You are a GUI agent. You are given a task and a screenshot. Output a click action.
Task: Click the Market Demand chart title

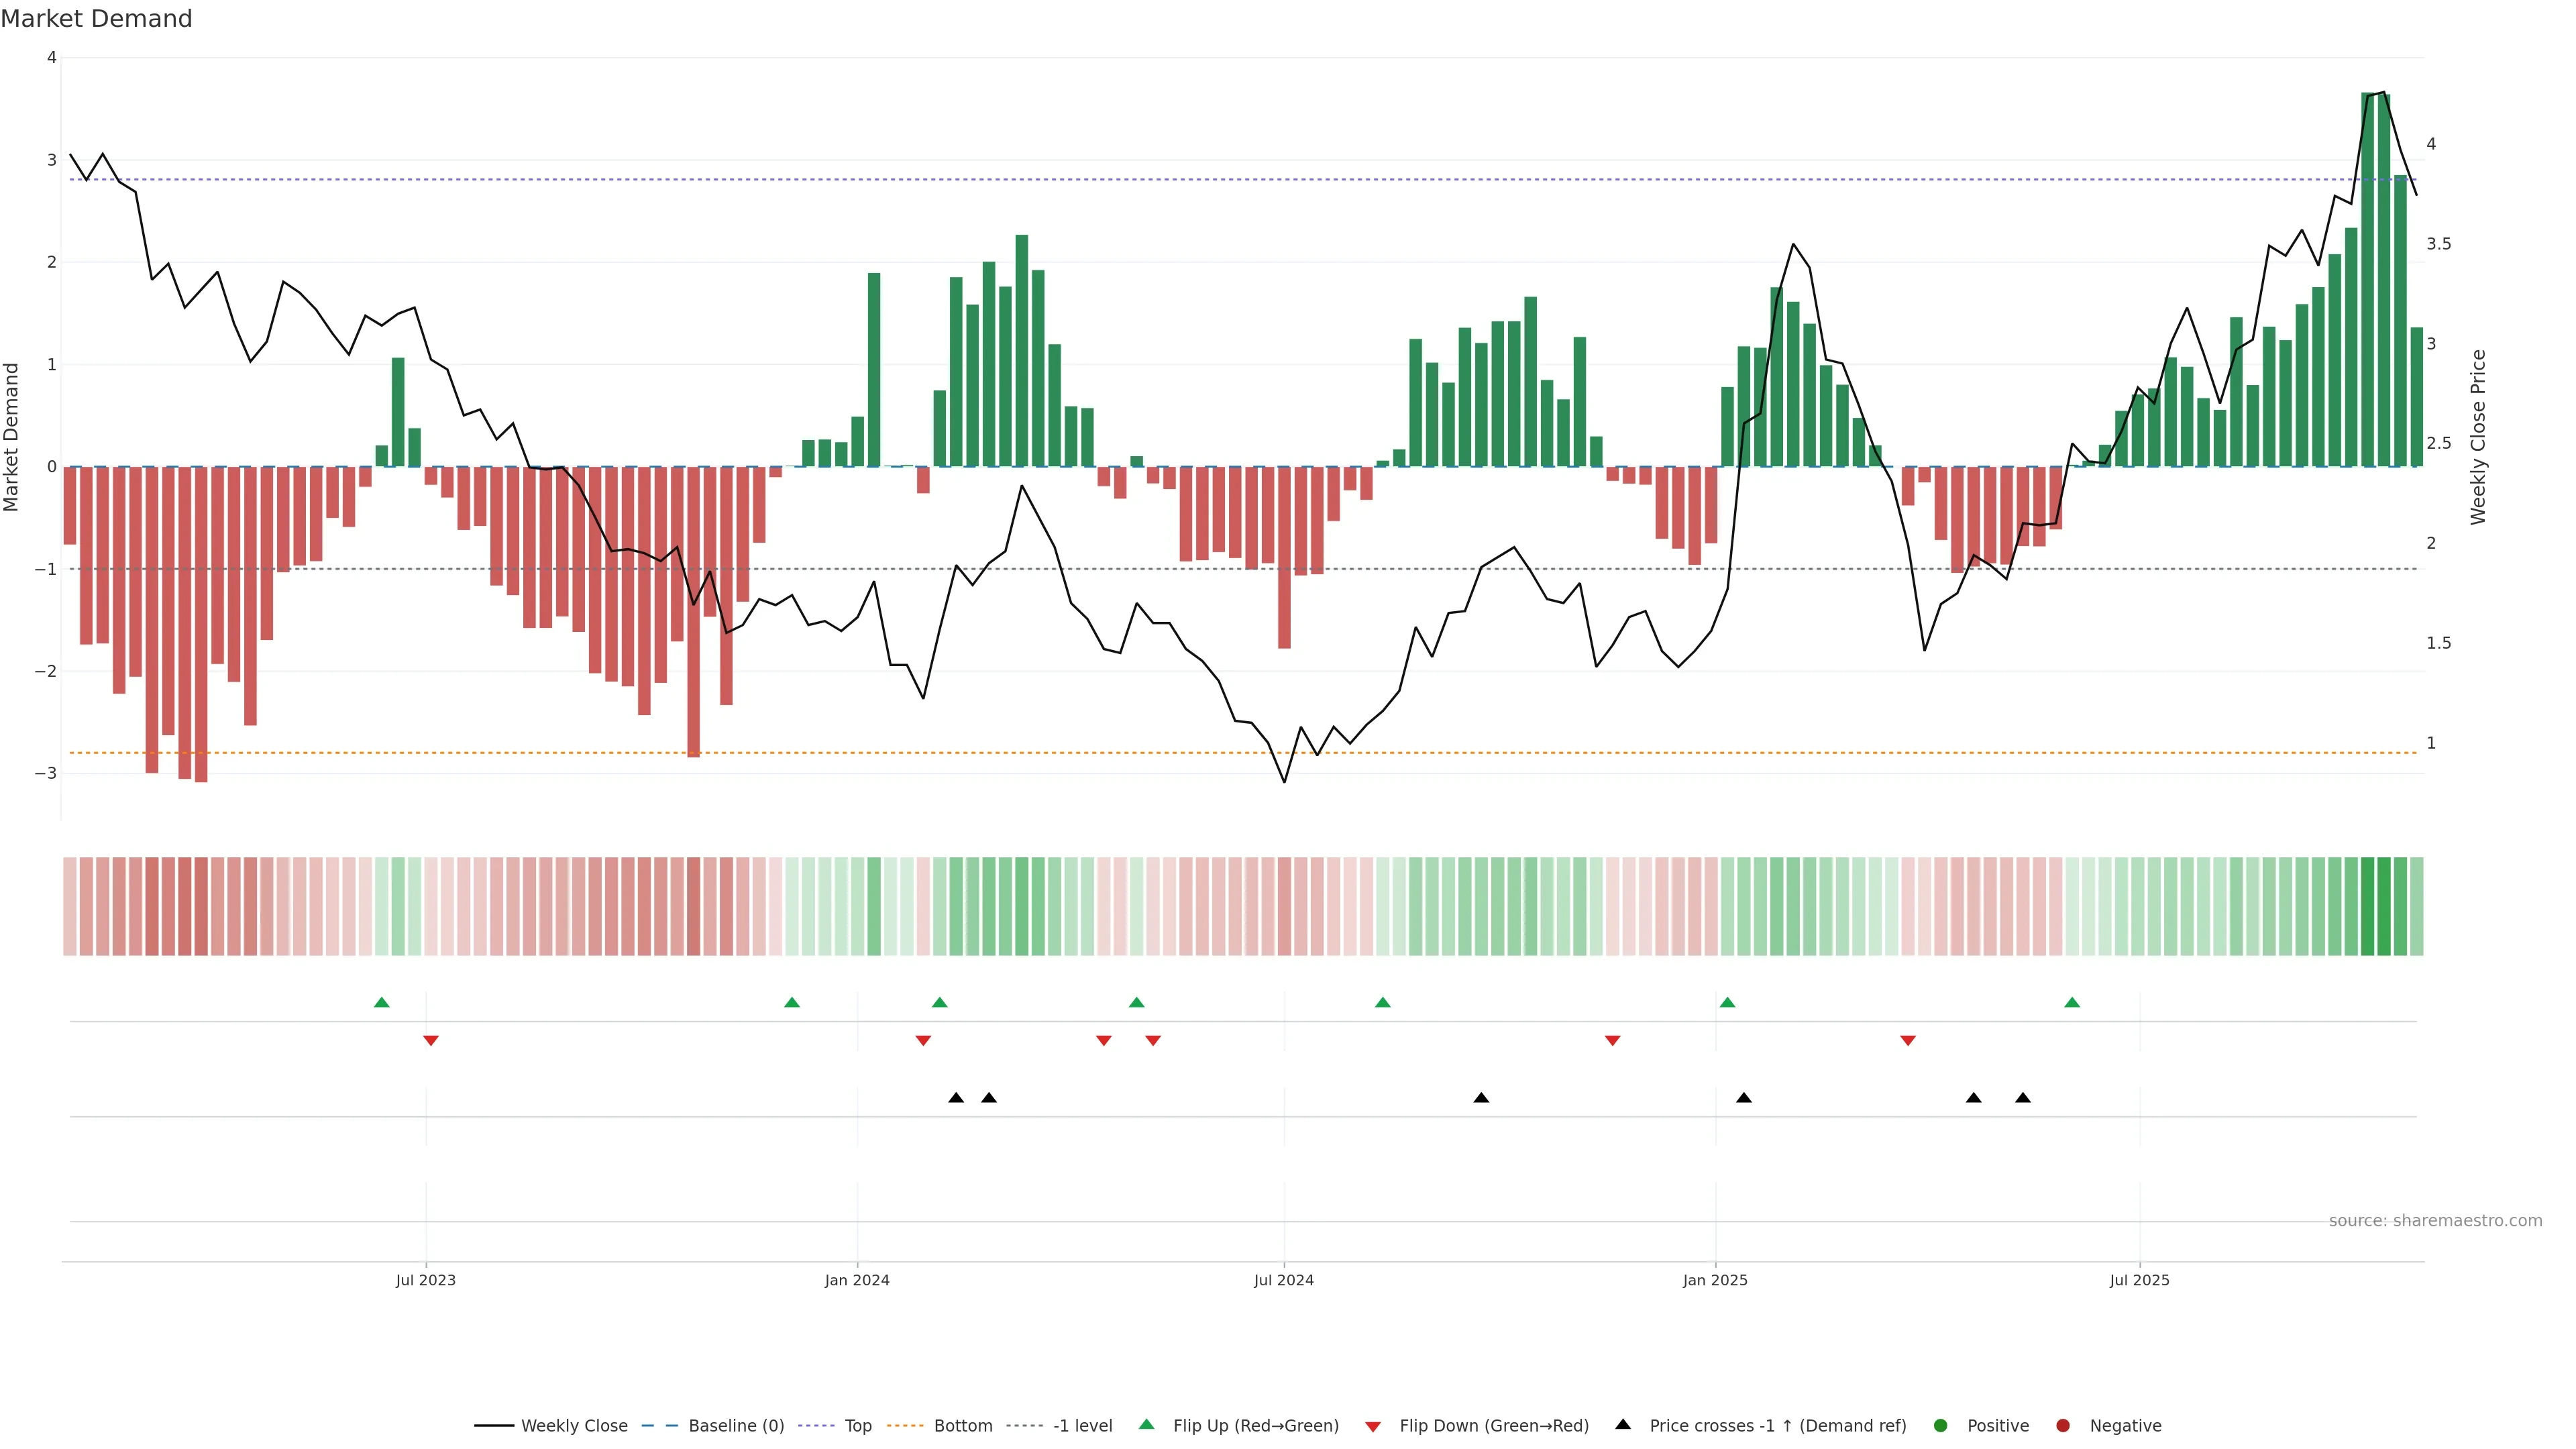[x=96, y=19]
